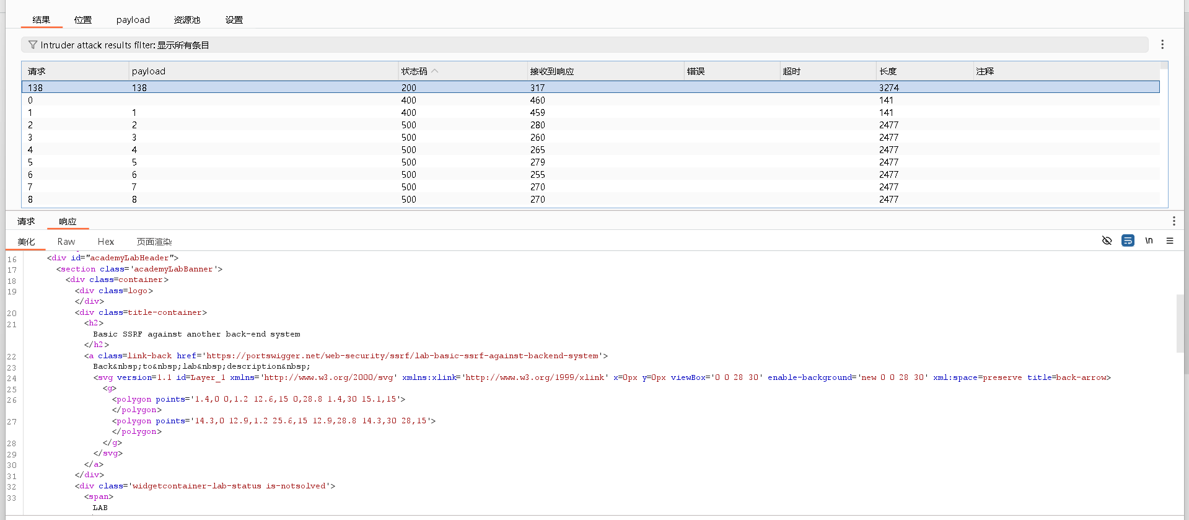Image resolution: width=1189 pixels, height=520 pixels.
Task: Sort table by payload column header
Action: pyautogui.click(x=263, y=71)
